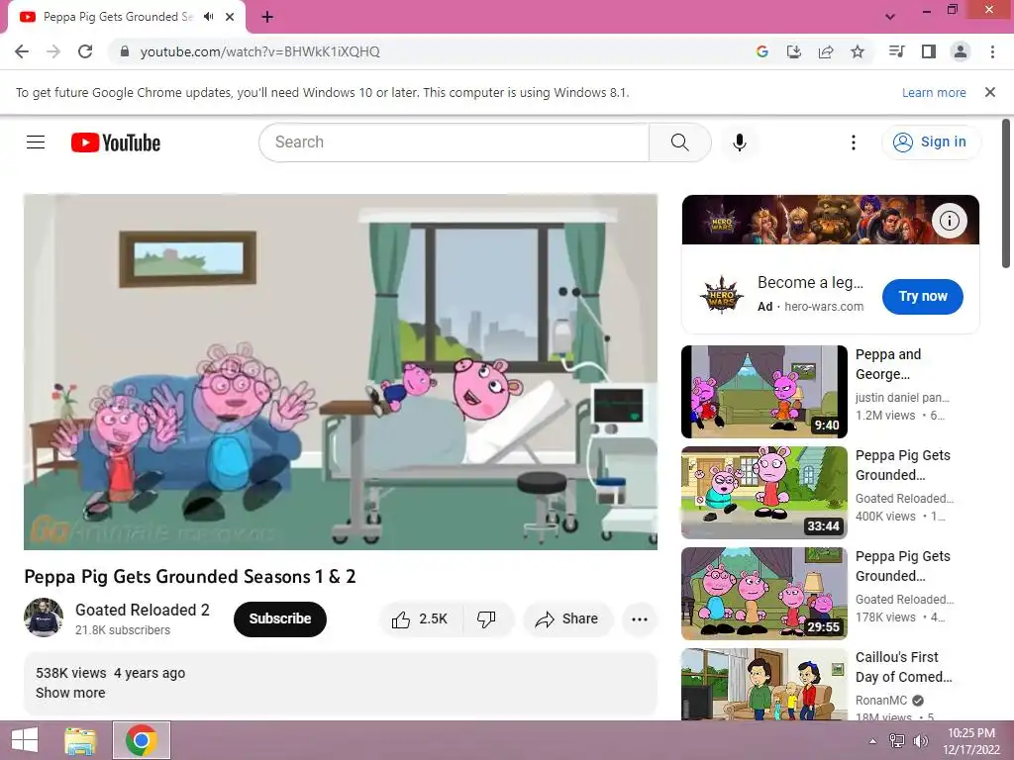This screenshot has width=1014, height=760.
Task: Open more actions ellipsis beside Share
Action: pos(640,619)
